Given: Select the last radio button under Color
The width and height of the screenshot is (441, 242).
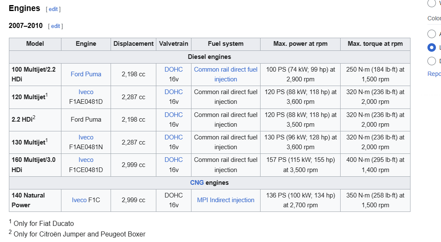Looking at the screenshot, I should point(432,61).
